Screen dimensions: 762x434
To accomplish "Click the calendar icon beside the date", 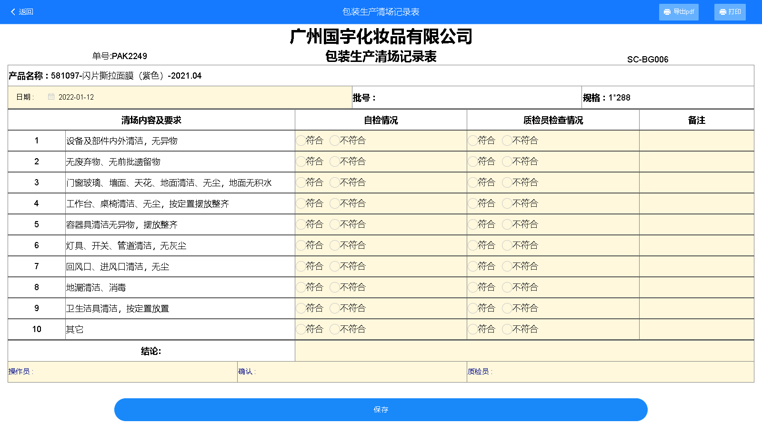I will pos(51,97).
